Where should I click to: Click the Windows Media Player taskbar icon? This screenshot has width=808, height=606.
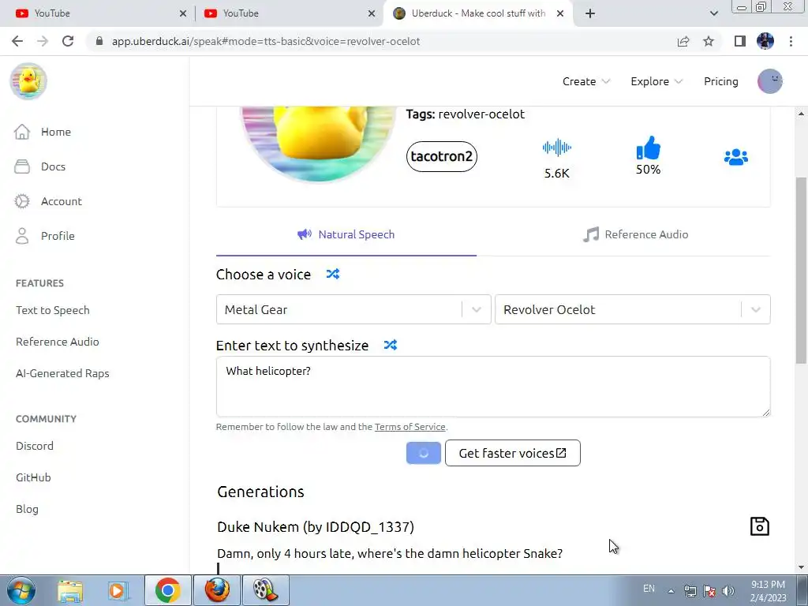(118, 590)
